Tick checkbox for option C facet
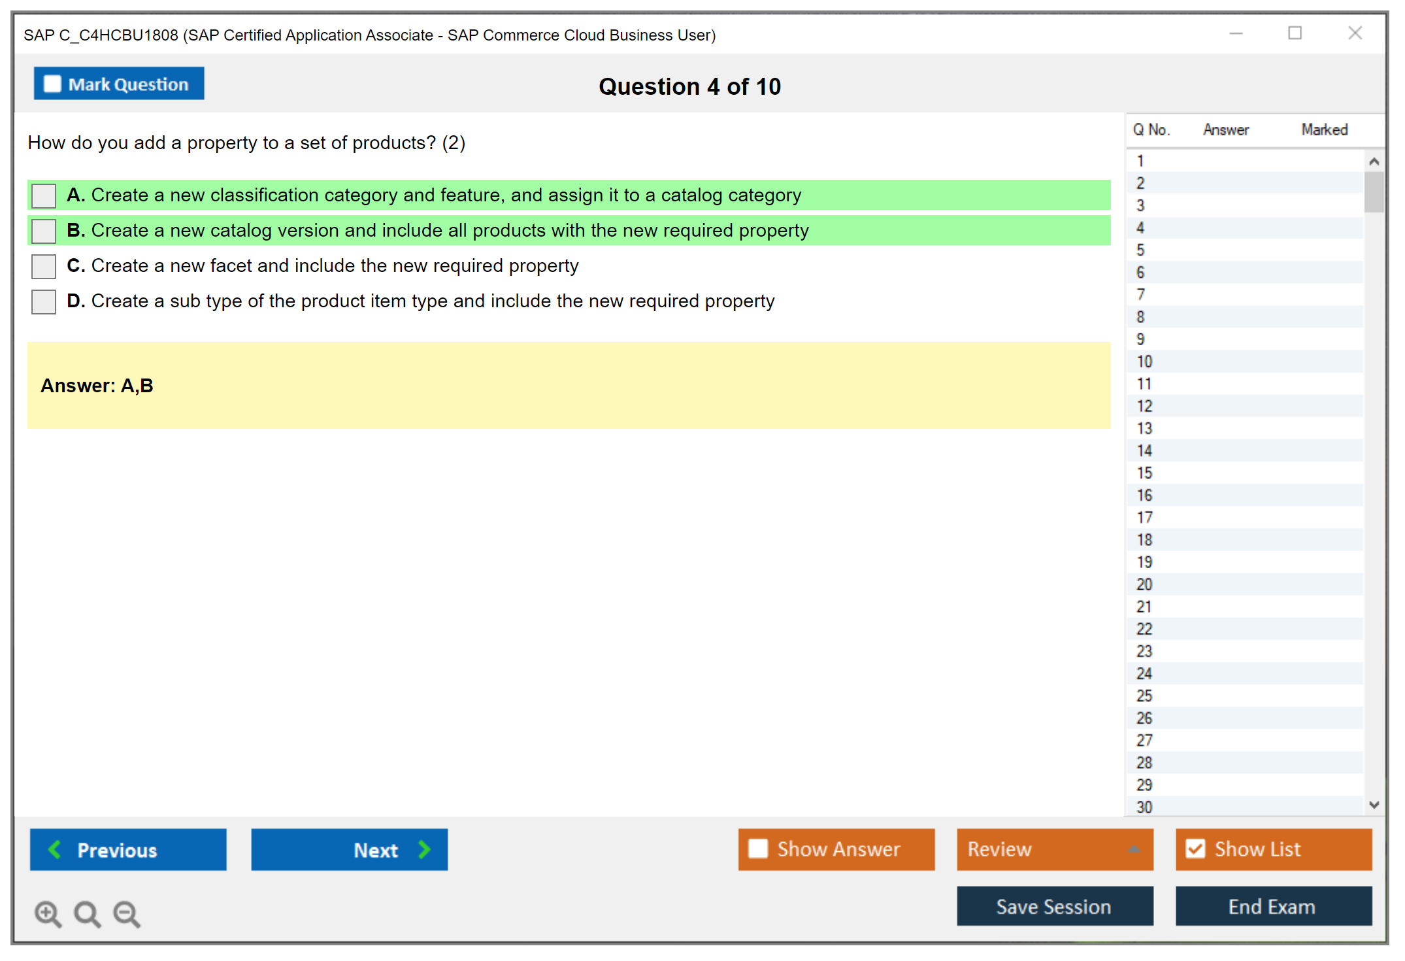Viewport: 1405px width, 961px height. pyautogui.click(x=44, y=266)
